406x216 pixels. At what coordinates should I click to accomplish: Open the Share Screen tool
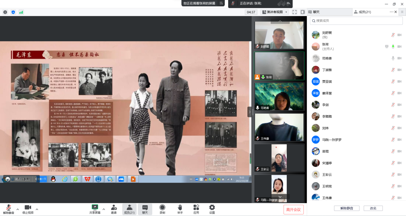coord(95,208)
